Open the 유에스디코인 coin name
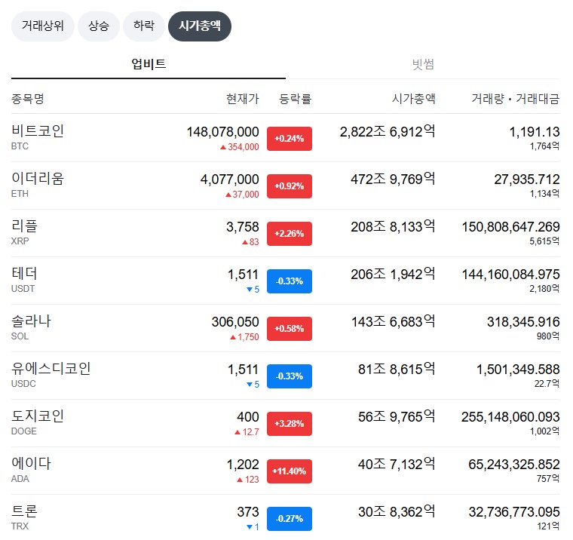Screen dimensions: 573x540 tap(51, 369)
